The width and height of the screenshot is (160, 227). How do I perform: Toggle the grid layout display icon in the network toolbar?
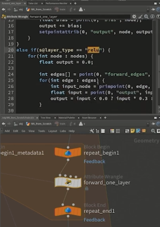[118, 131]
